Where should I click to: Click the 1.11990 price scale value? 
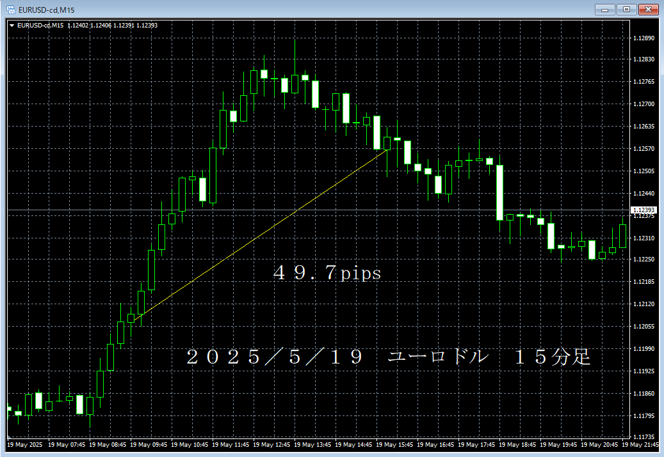pyautogui.click(x=644, y=349)
